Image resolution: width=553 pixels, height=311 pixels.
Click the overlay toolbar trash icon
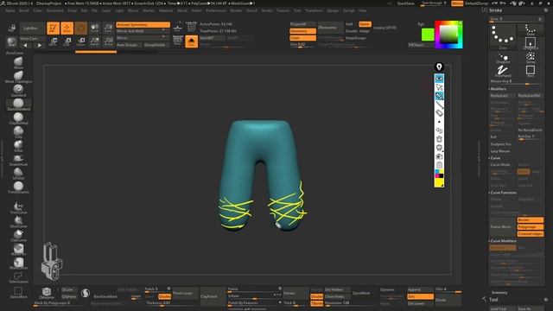coord(439,139)
